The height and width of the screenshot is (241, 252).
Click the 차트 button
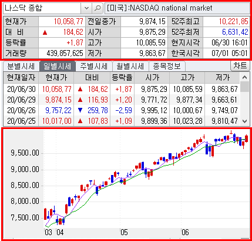[240, 66]
